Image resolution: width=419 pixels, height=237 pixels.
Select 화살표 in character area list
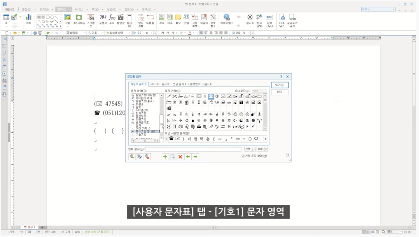139,104
